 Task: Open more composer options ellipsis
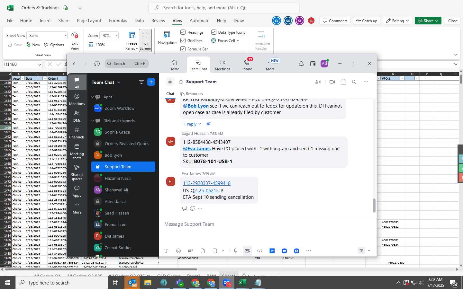point(309,251)
